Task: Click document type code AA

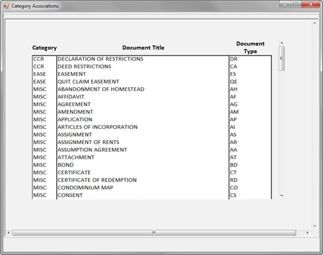Action: pyautogui.click(x=234, y=150)
